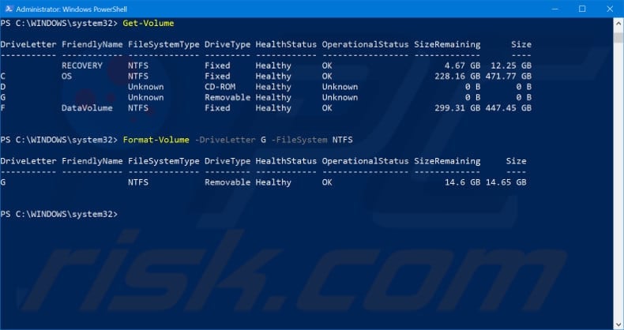Click '228.16 GB' size remaining value
The image size is (624, 330).
(x=457, y=77)
